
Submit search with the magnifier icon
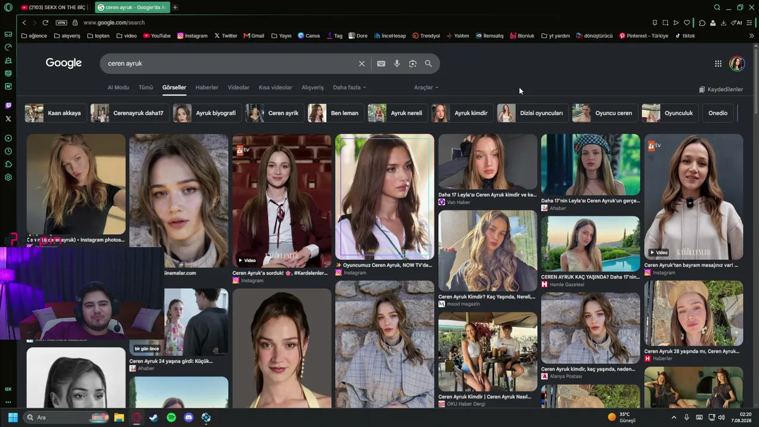click(x=428, y=63)
